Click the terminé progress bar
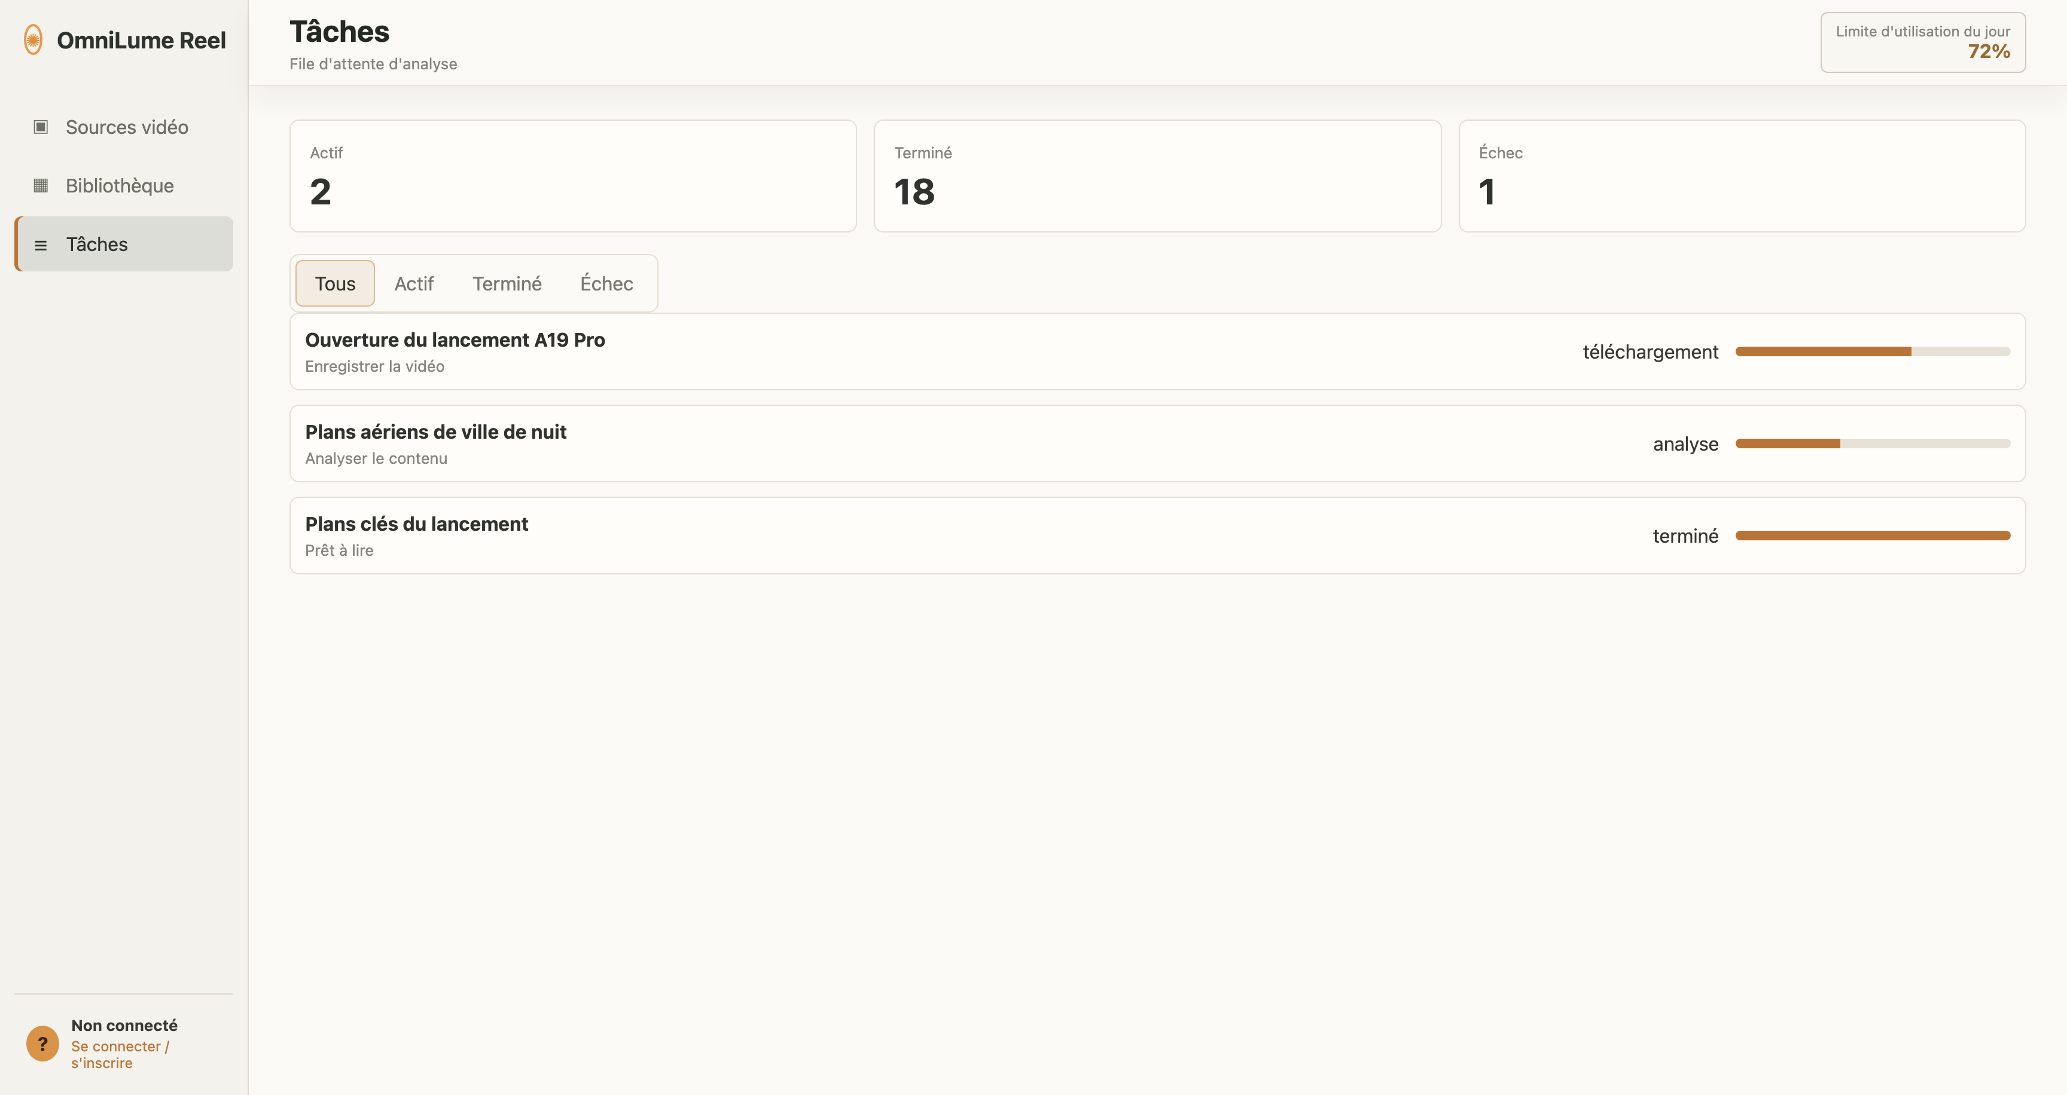The width and height of the screenshot is (2067, 1095). click(1873, 536)
